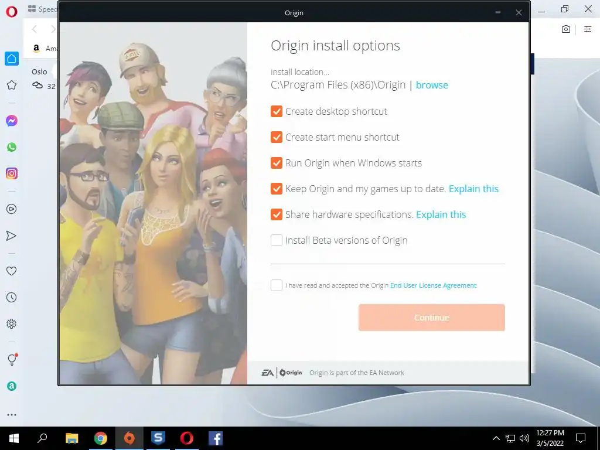Open My Flow arrow icon in sidebar

coord(12,236)
